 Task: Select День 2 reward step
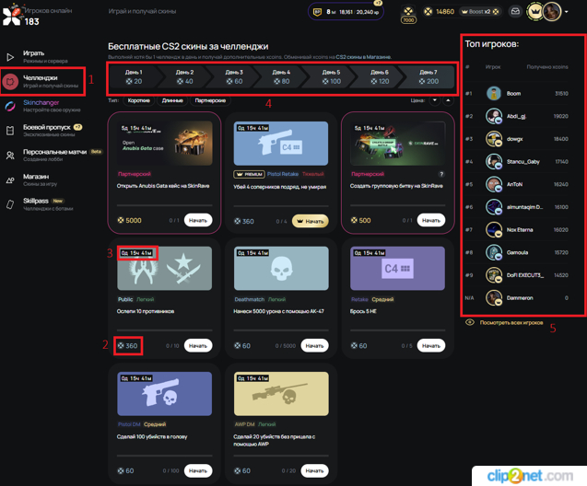click(x=184, y=76)
